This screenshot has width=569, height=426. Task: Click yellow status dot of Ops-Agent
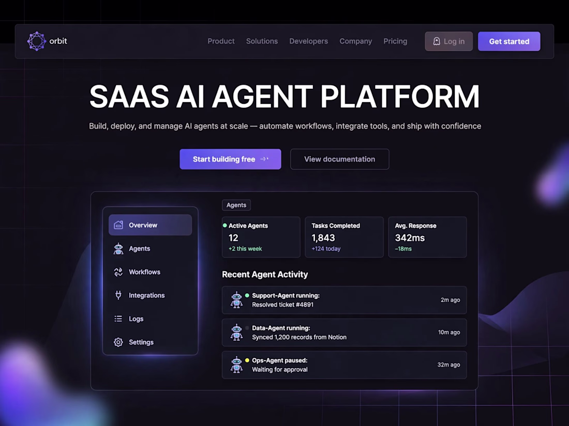coord(247,360)
